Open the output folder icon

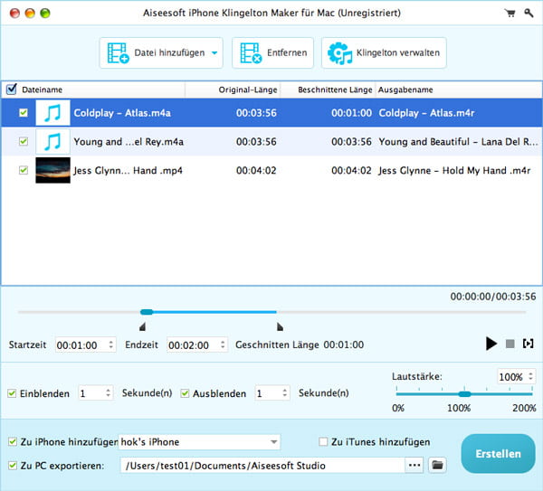tap(438, 465)
